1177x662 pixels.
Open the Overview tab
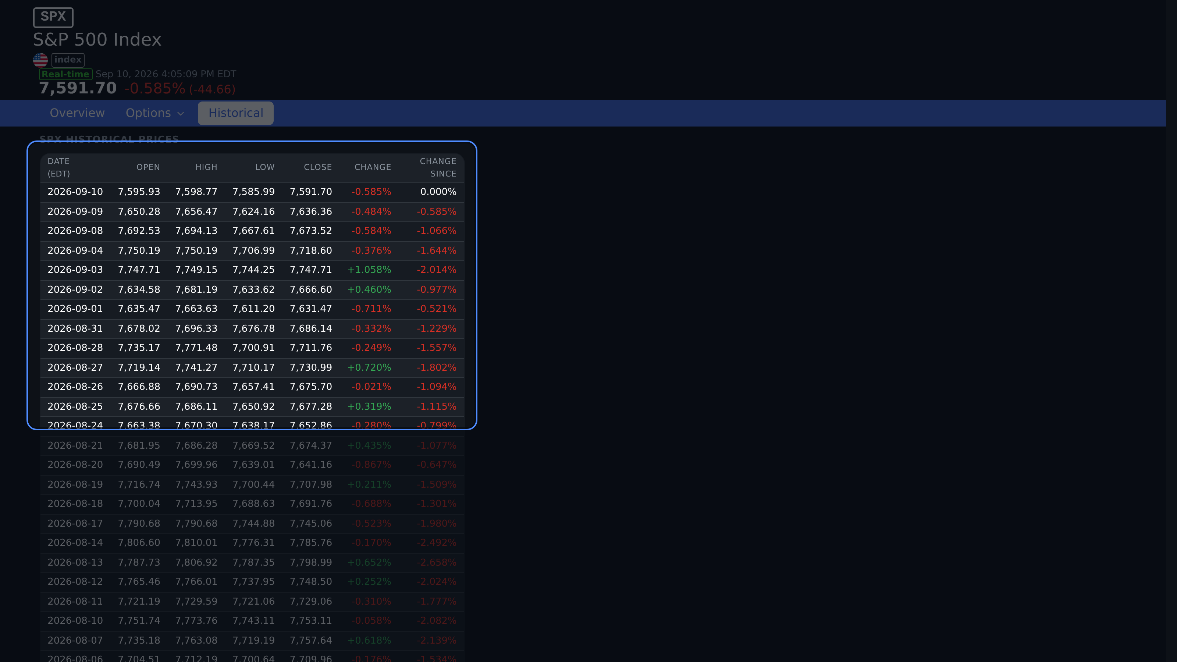point(77,113)
